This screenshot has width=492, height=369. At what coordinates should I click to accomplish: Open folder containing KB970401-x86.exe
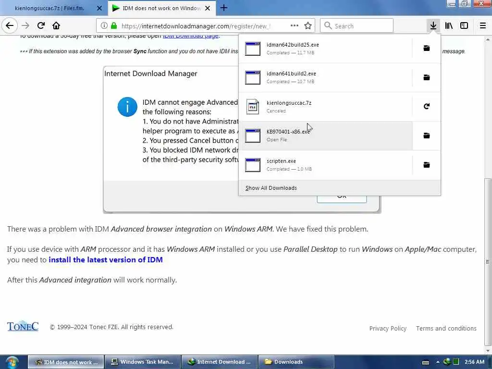click(427, 135)
